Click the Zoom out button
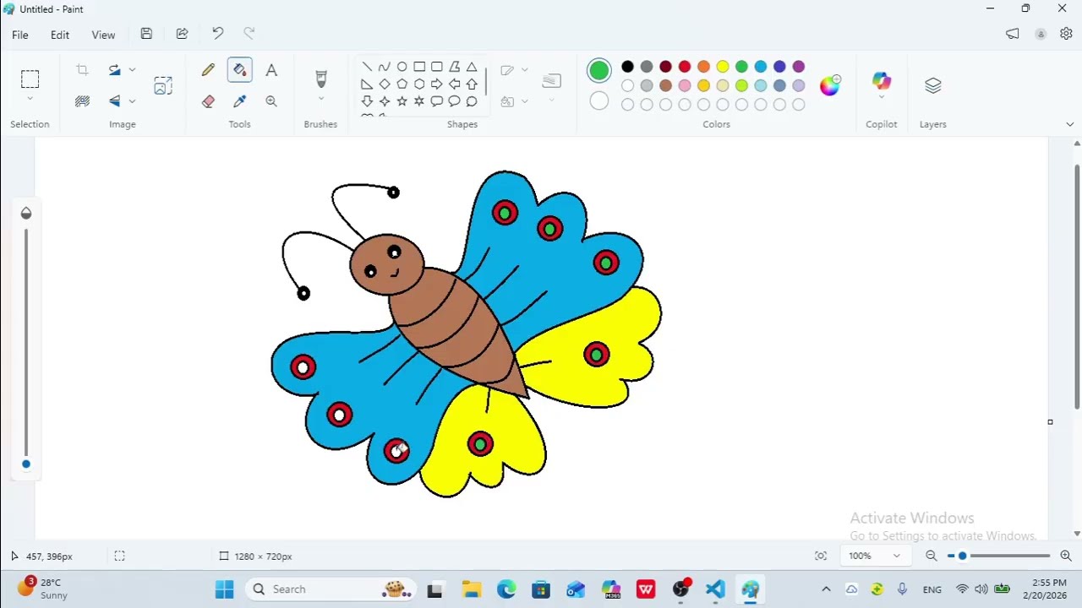Screen dimensions: 1082x608 pyautogui.click(x=931, y=556)
